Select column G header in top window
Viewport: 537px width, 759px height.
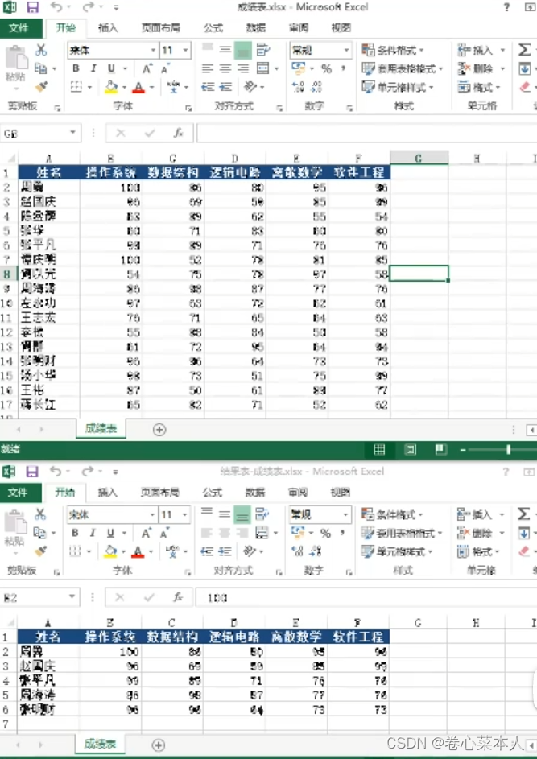[419, 159]
